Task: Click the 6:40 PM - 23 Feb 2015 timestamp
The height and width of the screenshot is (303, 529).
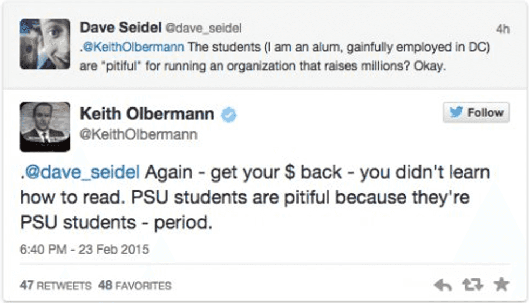Action: coord(84,250)
